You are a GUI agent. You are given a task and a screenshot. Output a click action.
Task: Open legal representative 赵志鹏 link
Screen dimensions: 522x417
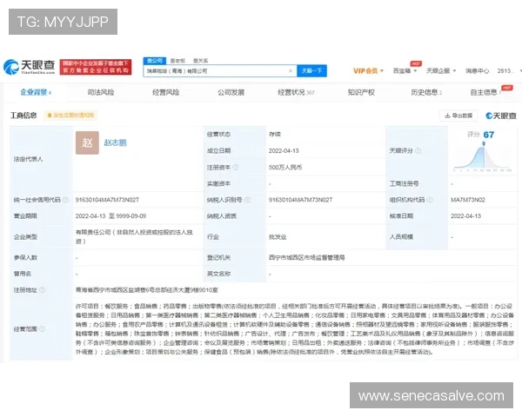point(115,142)
